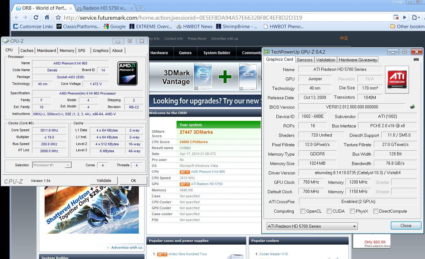Switch to the Caches tab in CPU-Z
The width and height of the screenshot is (425, 259).
[x=27, y=50]
